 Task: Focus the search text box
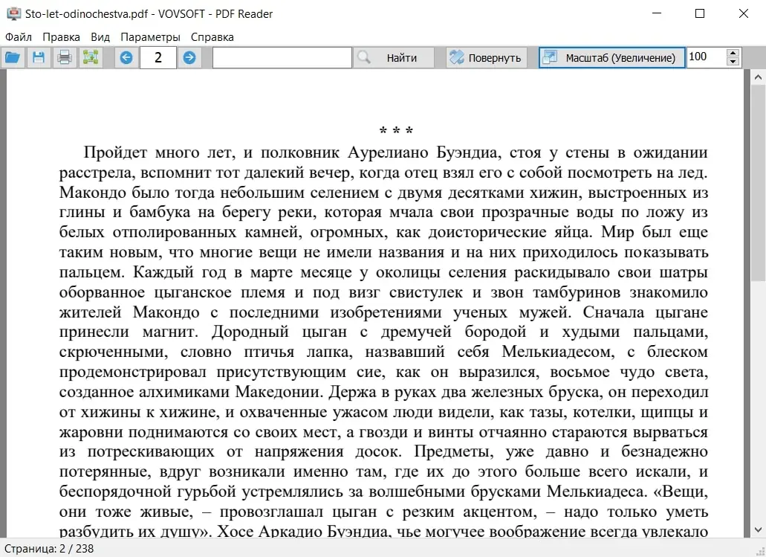point(282,58)
